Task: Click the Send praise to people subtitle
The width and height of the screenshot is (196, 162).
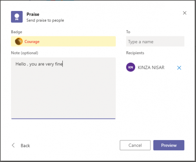Action: (x=45, y=20)
